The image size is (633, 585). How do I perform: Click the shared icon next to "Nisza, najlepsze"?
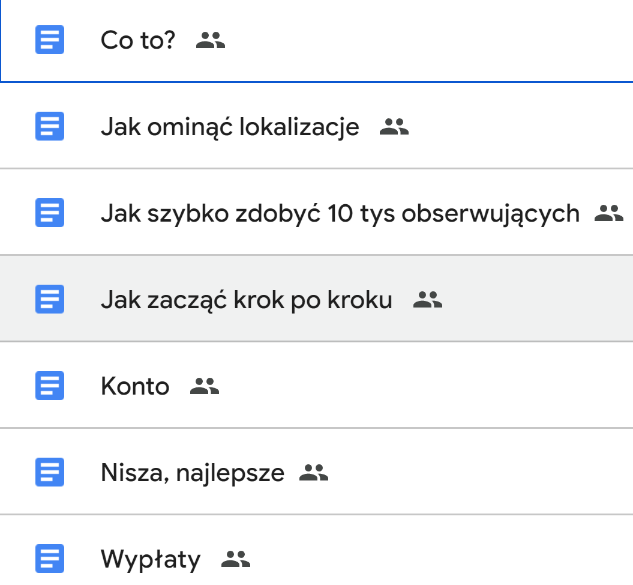[x=314, y=473]
